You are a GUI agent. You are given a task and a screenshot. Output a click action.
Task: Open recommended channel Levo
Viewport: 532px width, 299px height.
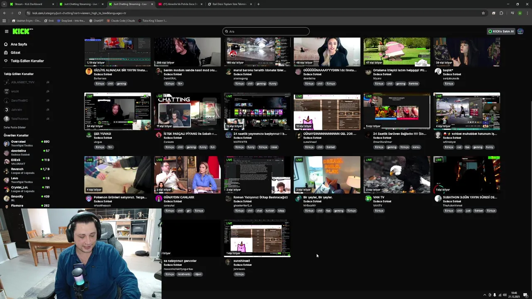(27, 180)
